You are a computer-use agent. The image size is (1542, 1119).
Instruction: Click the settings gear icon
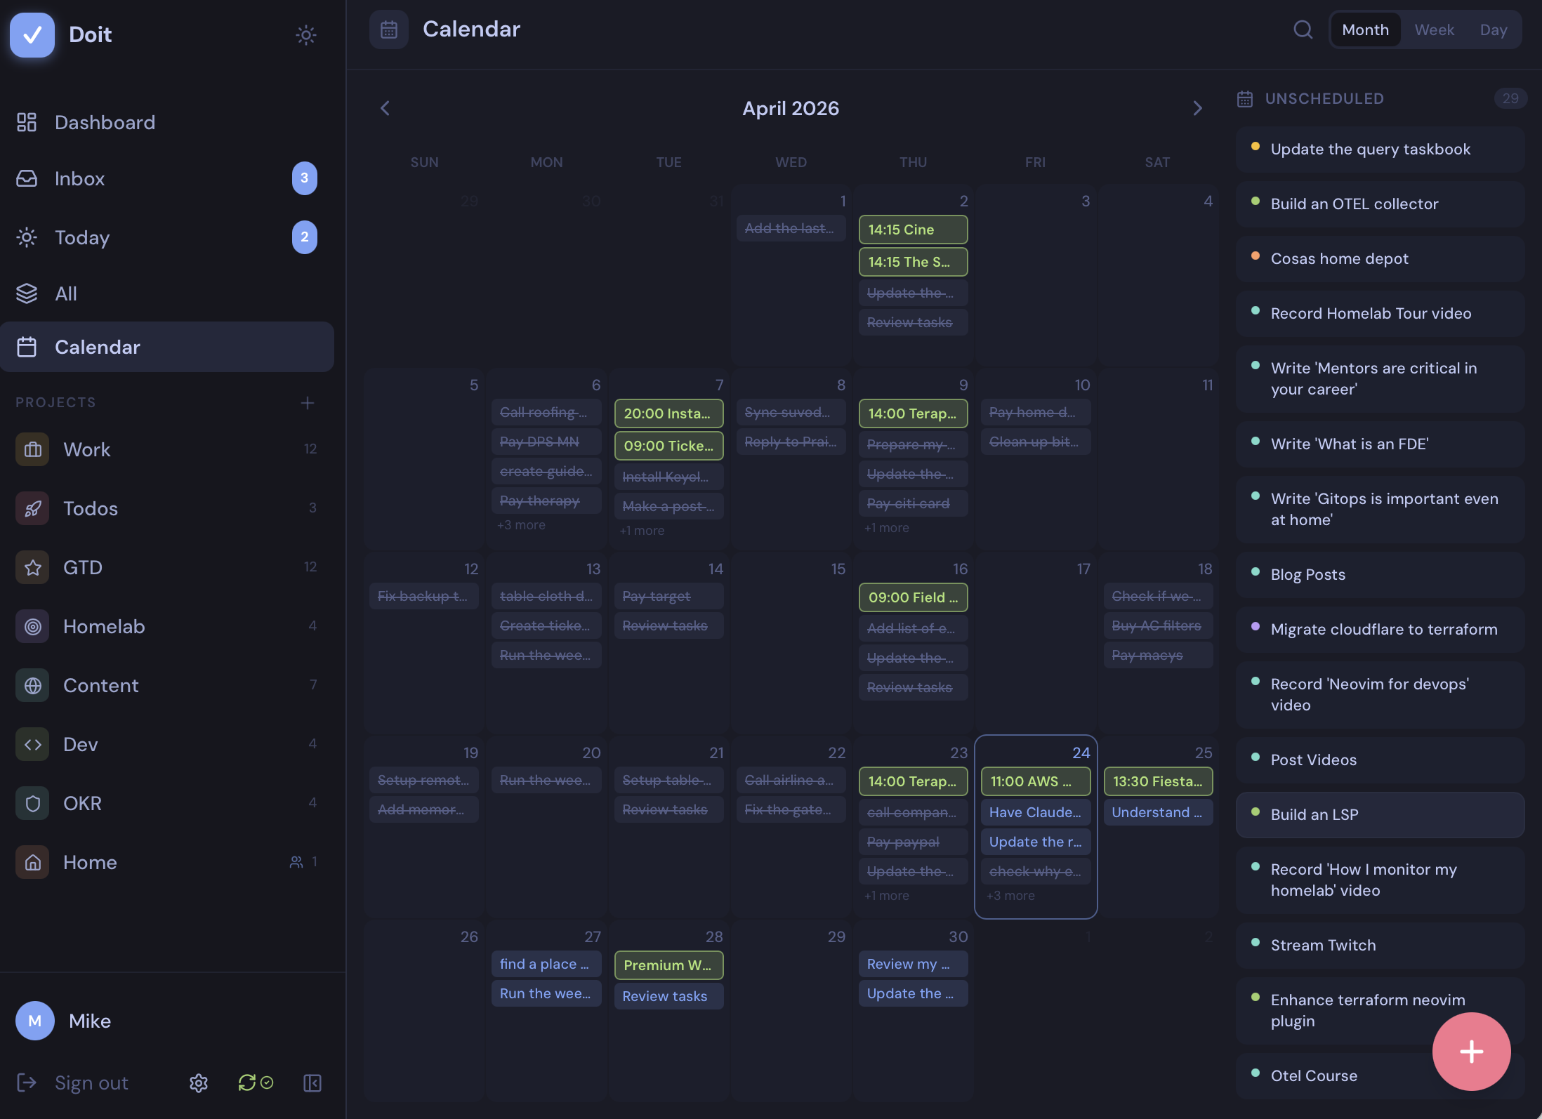pos(199,1083)
